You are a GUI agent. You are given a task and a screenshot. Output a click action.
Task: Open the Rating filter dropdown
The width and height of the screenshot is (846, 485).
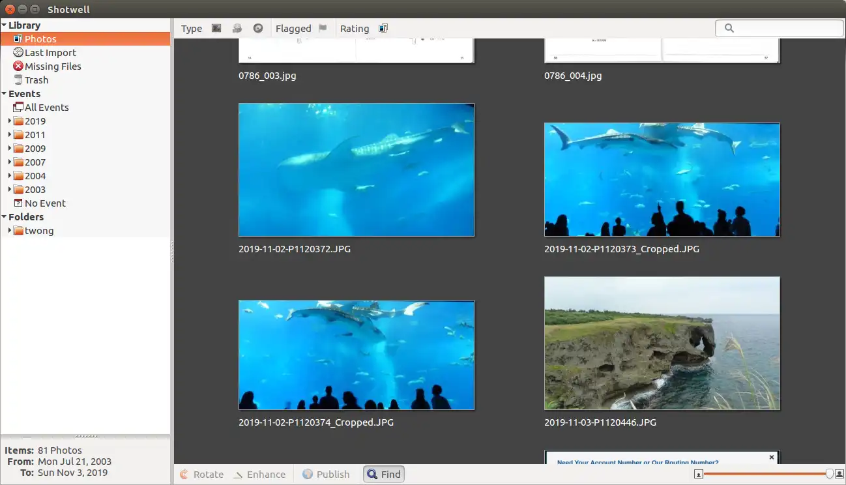pos(383,29)
